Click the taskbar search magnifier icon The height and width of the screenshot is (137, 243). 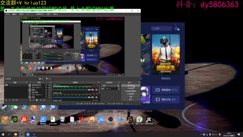click(9, 135)
